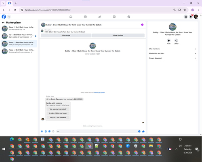202x162 pixels.
Task: Open the gaming icon in top navigation
Action: coord(129,17)
